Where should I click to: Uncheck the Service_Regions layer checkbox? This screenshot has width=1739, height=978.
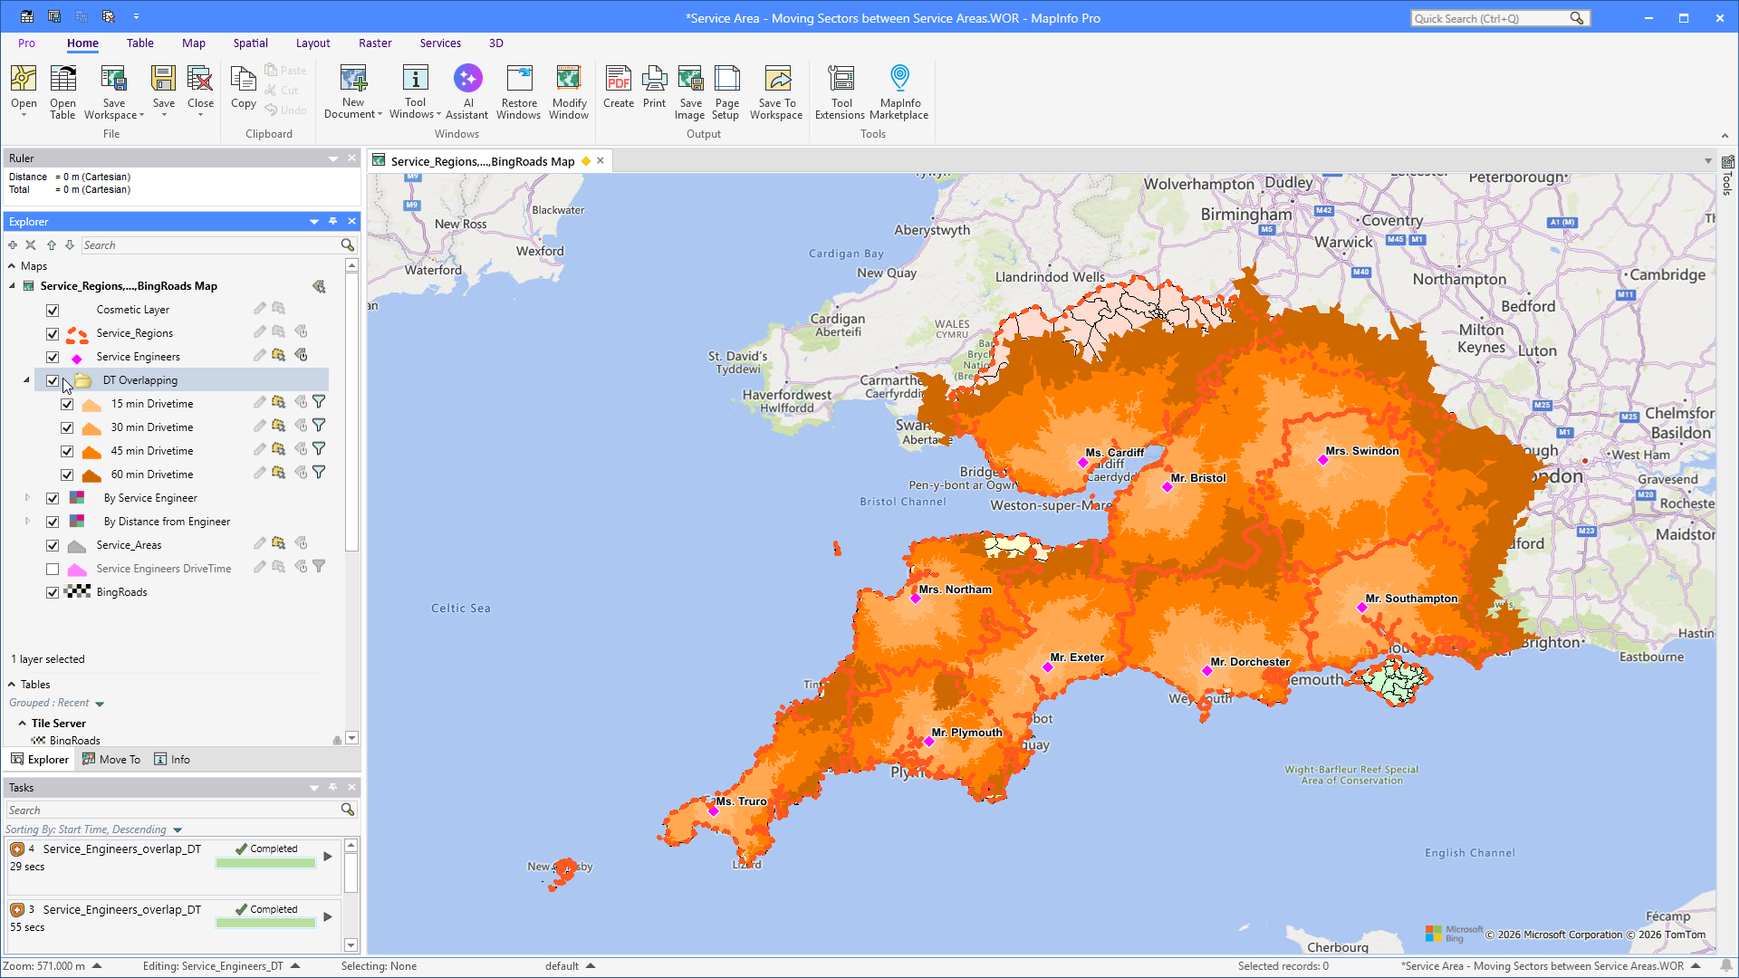(53, 333)
